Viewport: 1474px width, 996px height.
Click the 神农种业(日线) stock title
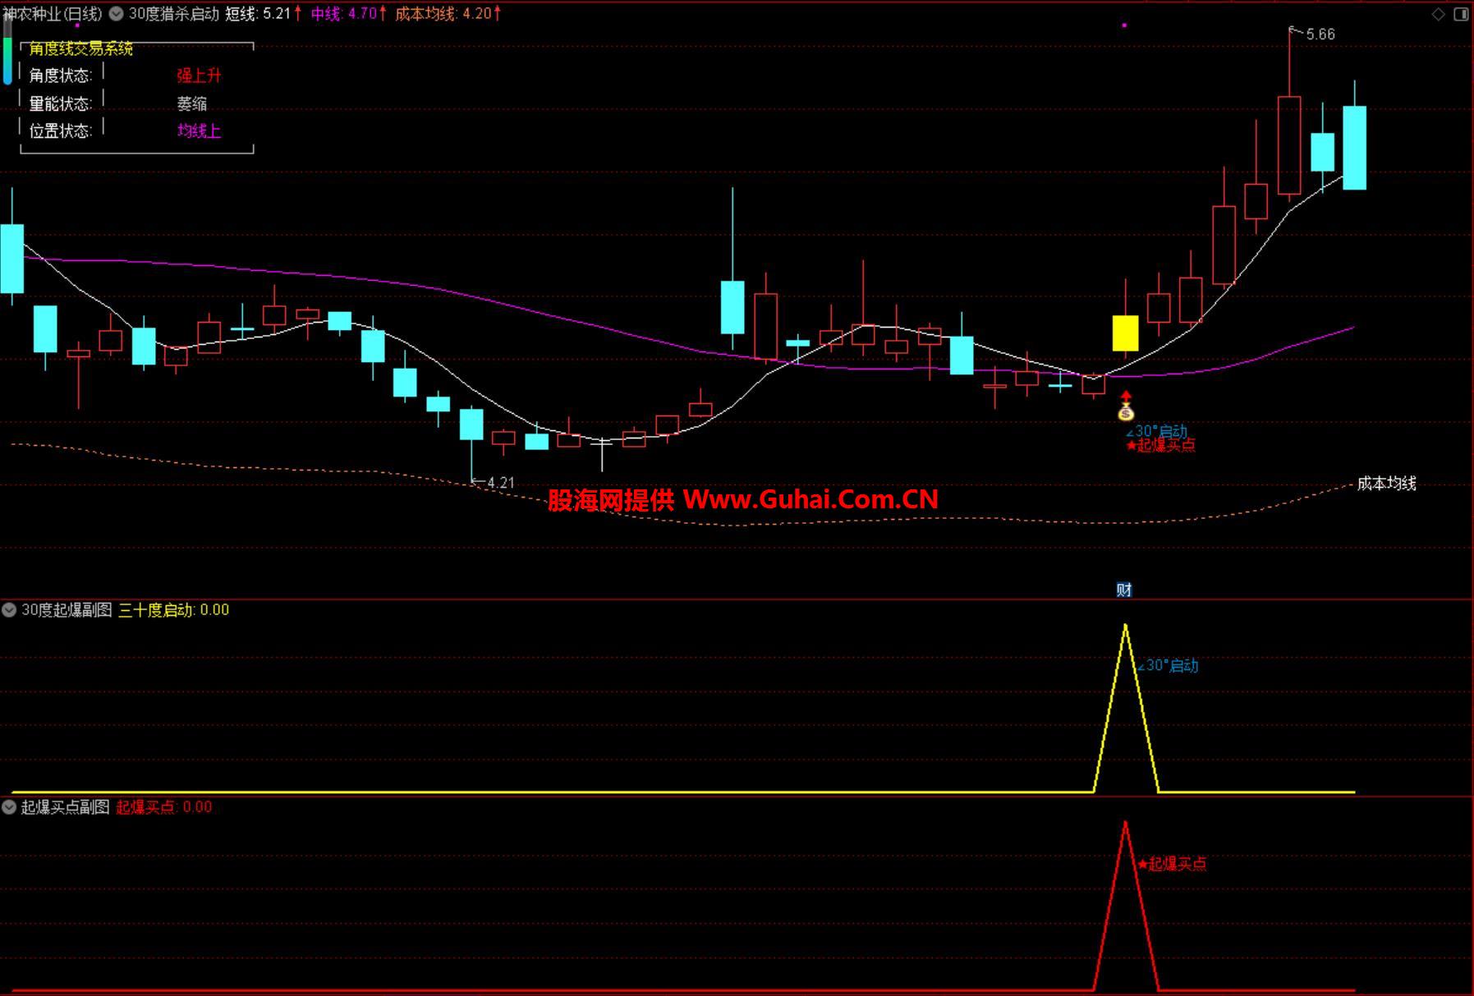pos(53,14)
